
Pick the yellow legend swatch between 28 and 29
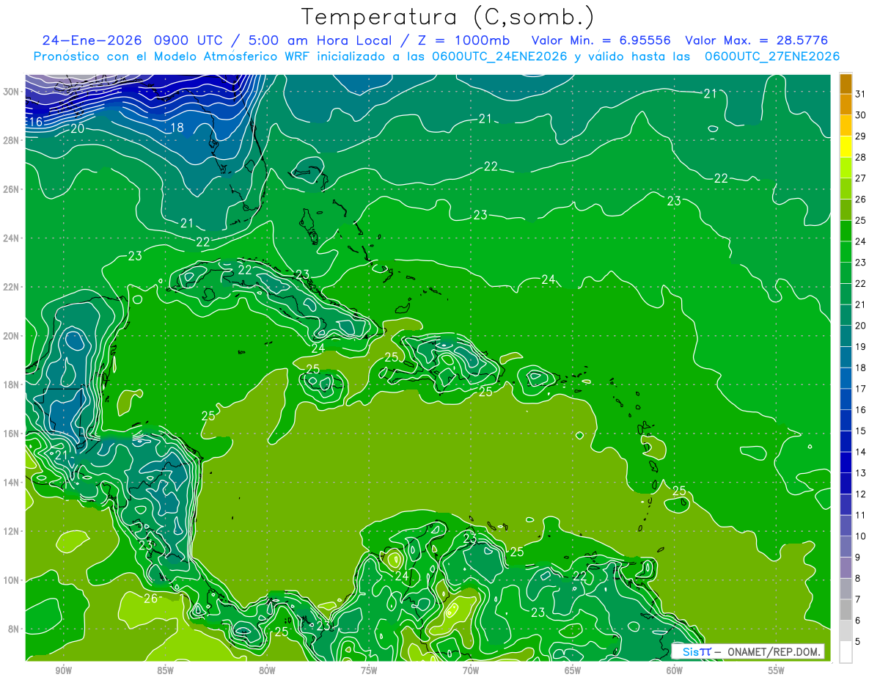click(846, 147)
